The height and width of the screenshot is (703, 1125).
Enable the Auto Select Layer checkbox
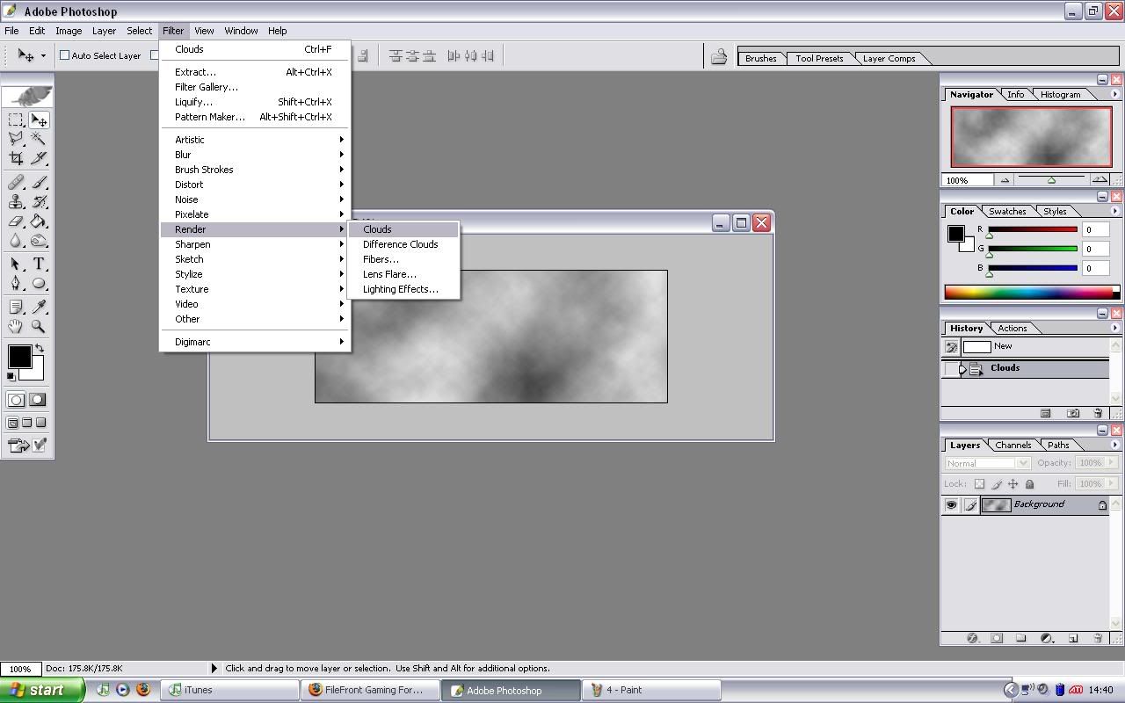[65, 55]
